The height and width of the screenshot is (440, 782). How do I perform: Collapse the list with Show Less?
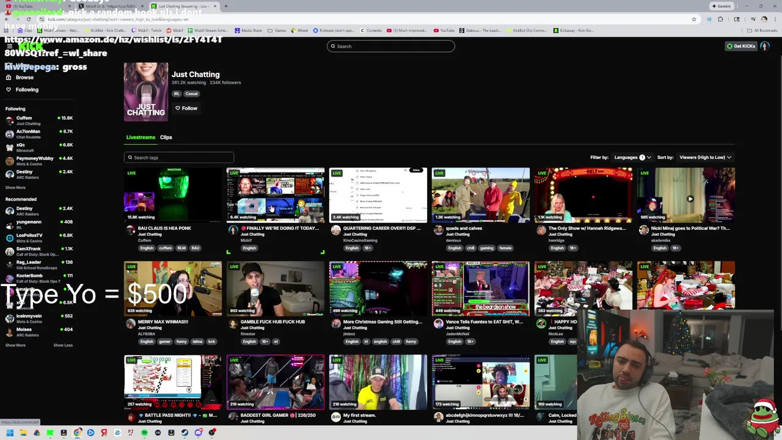pos(63,345)
